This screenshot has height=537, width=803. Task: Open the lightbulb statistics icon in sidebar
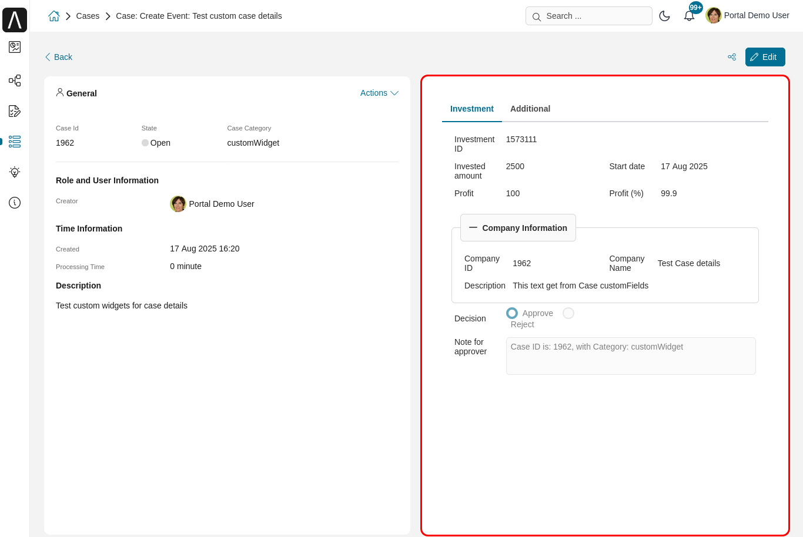point(15,172)
